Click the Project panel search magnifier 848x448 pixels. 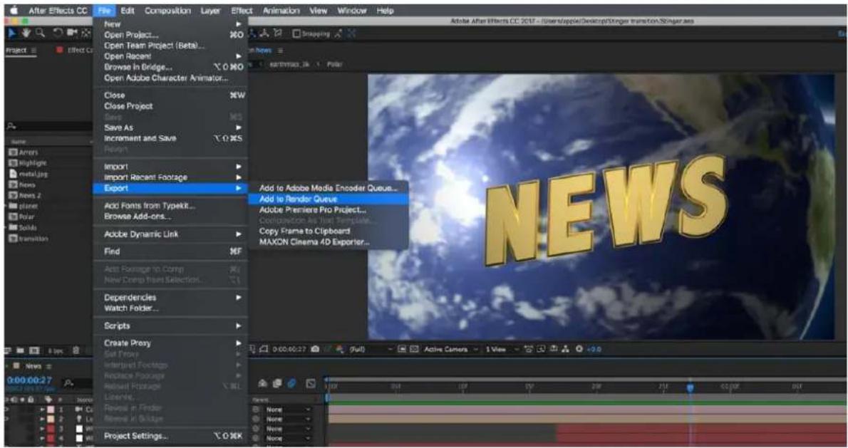tap(10, 126)
